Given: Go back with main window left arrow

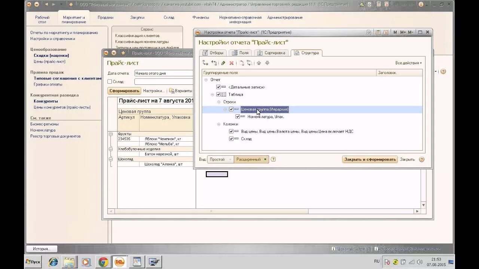Looking at the screenshot, I should (x=46, y=4).
